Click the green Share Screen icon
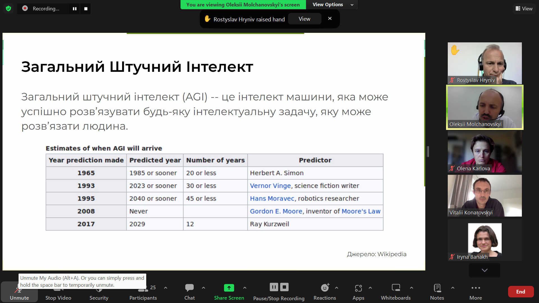539x303 pixels. [229, 288]
